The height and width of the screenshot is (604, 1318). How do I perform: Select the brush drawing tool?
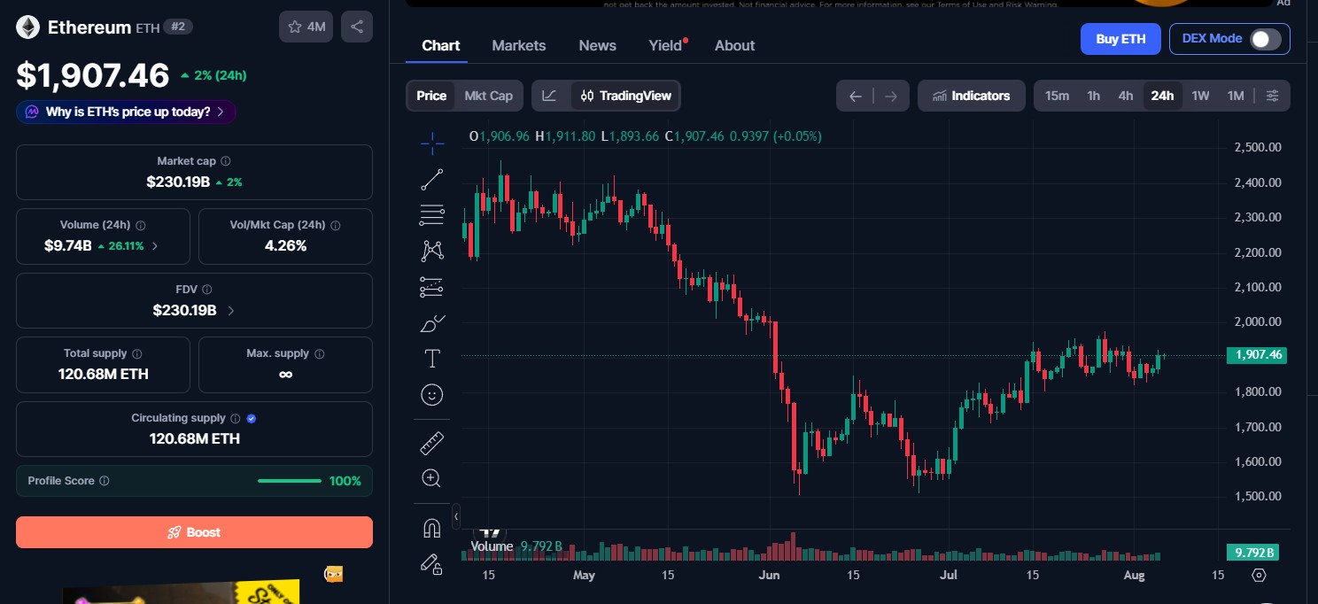click(432, 323)
